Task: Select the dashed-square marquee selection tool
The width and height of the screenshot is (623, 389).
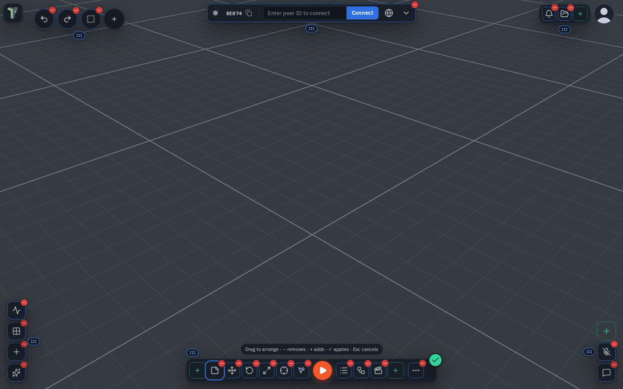Action: tap(91, 19)
